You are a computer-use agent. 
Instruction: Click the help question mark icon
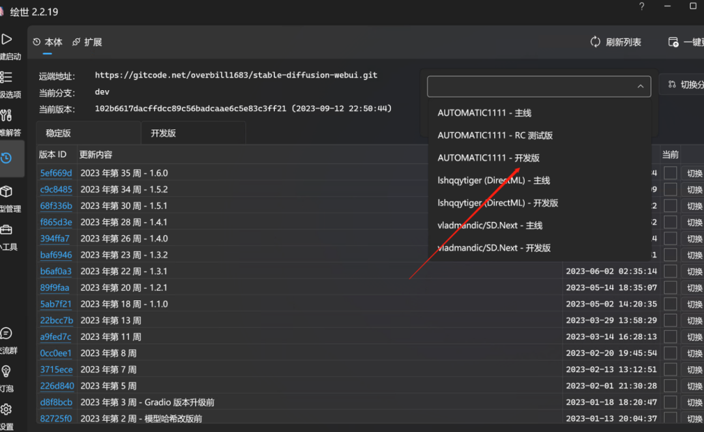click(x=641, y=7)
